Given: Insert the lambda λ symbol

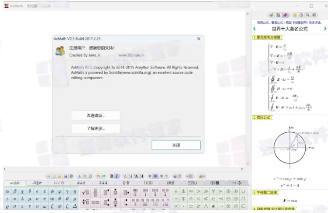Looking at the screenshot, I should click(22, 199).
